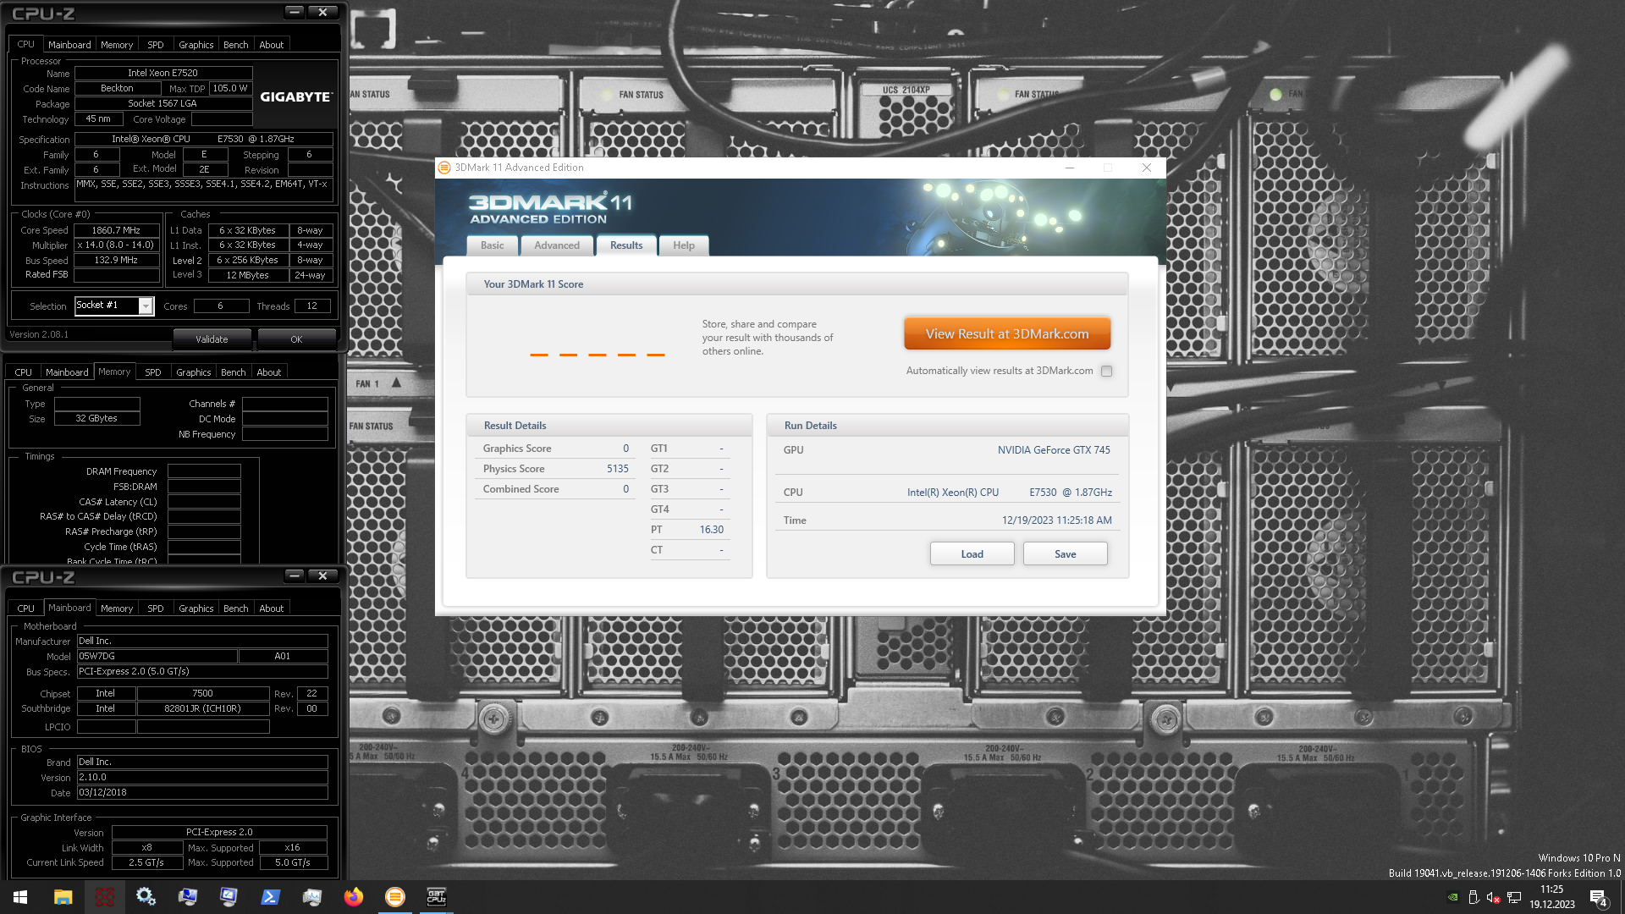Select Memory tab in bottom CPU-Z window
Image resolution: width=1625 pixels, height=914 pixels.
[x=117, y=608]
